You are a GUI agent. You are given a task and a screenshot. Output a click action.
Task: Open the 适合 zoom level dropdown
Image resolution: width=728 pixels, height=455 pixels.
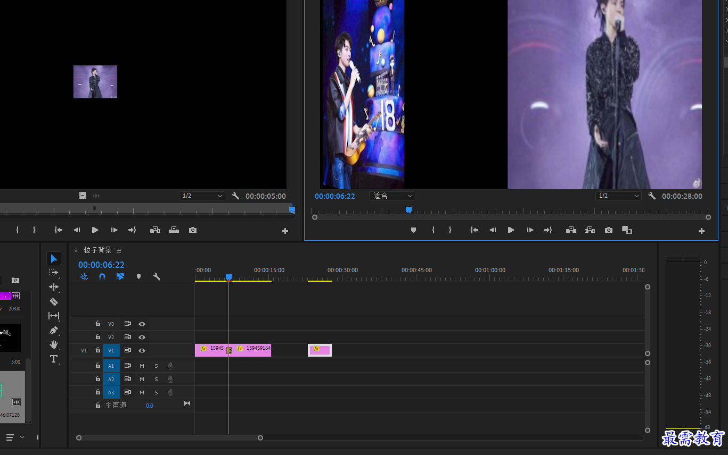tap(392, 196)
